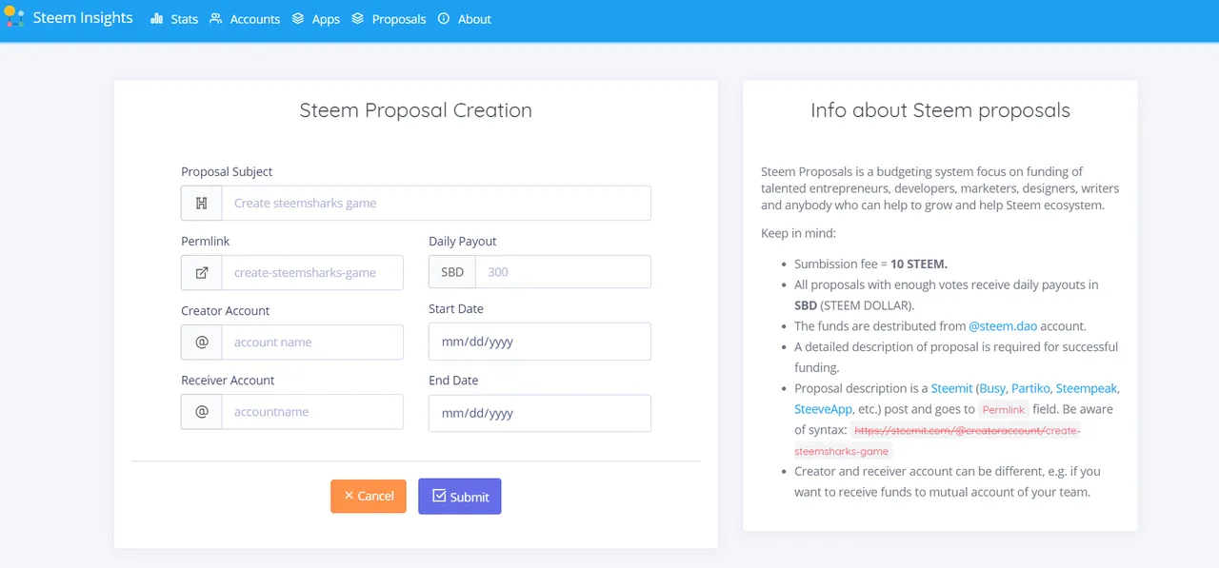Viewport: 1219px width, 568px height.
Task: Open the Apps menu item
Action: [325, 19]
